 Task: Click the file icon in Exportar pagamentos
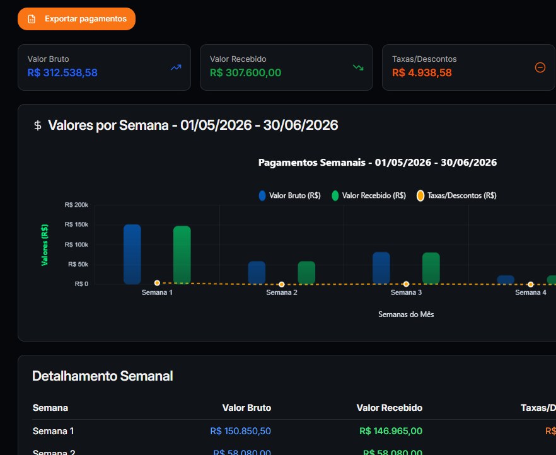click(32, 19)
